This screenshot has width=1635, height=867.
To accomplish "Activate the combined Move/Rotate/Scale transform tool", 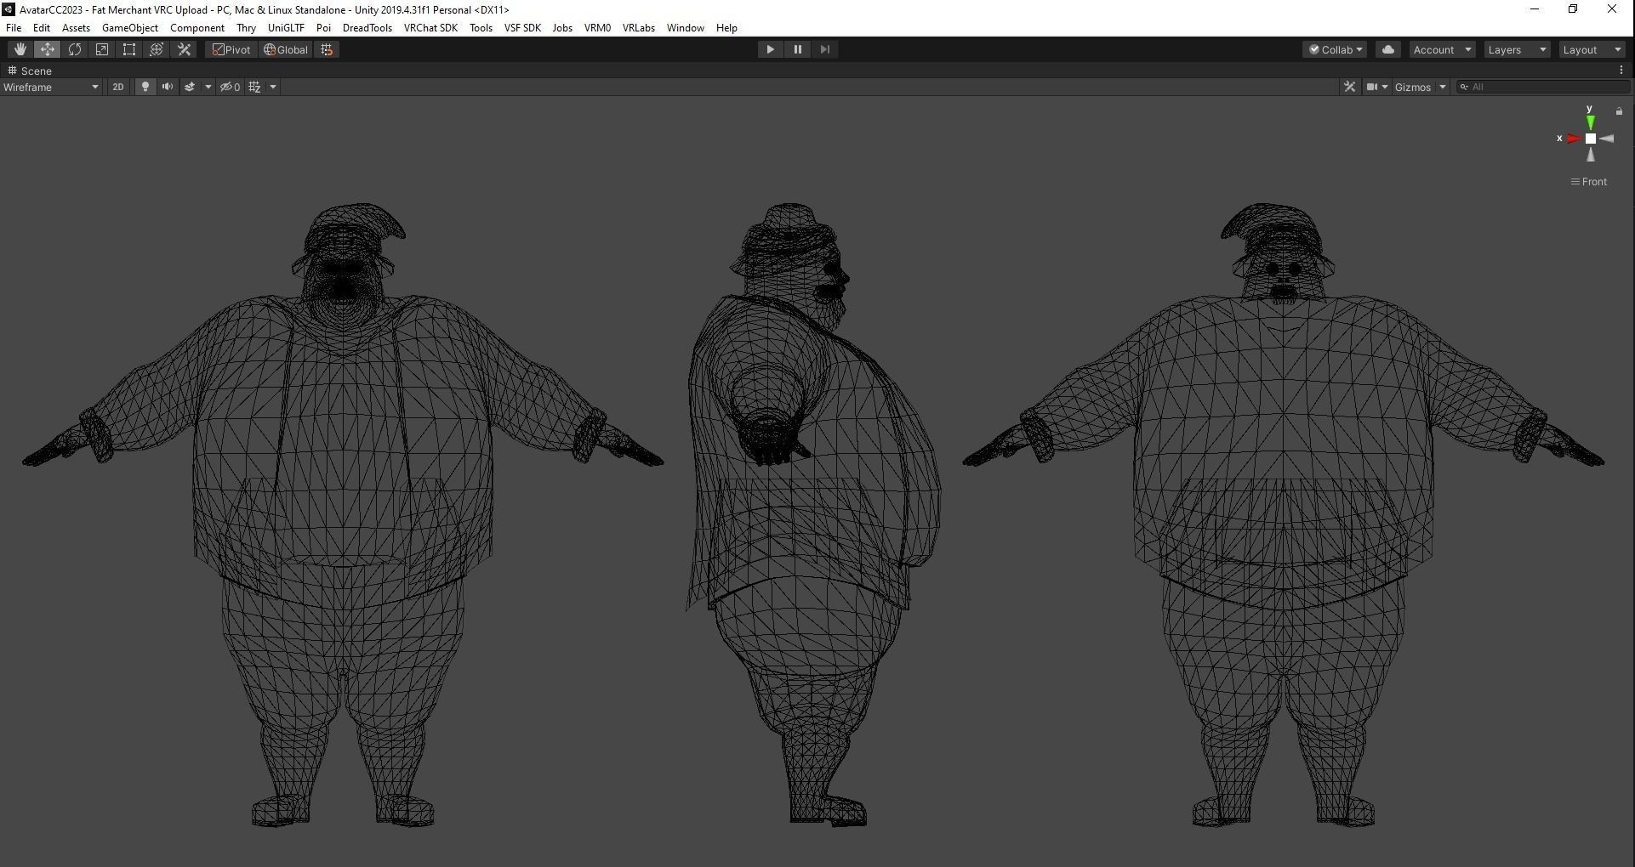I will [x=157, y=48].
